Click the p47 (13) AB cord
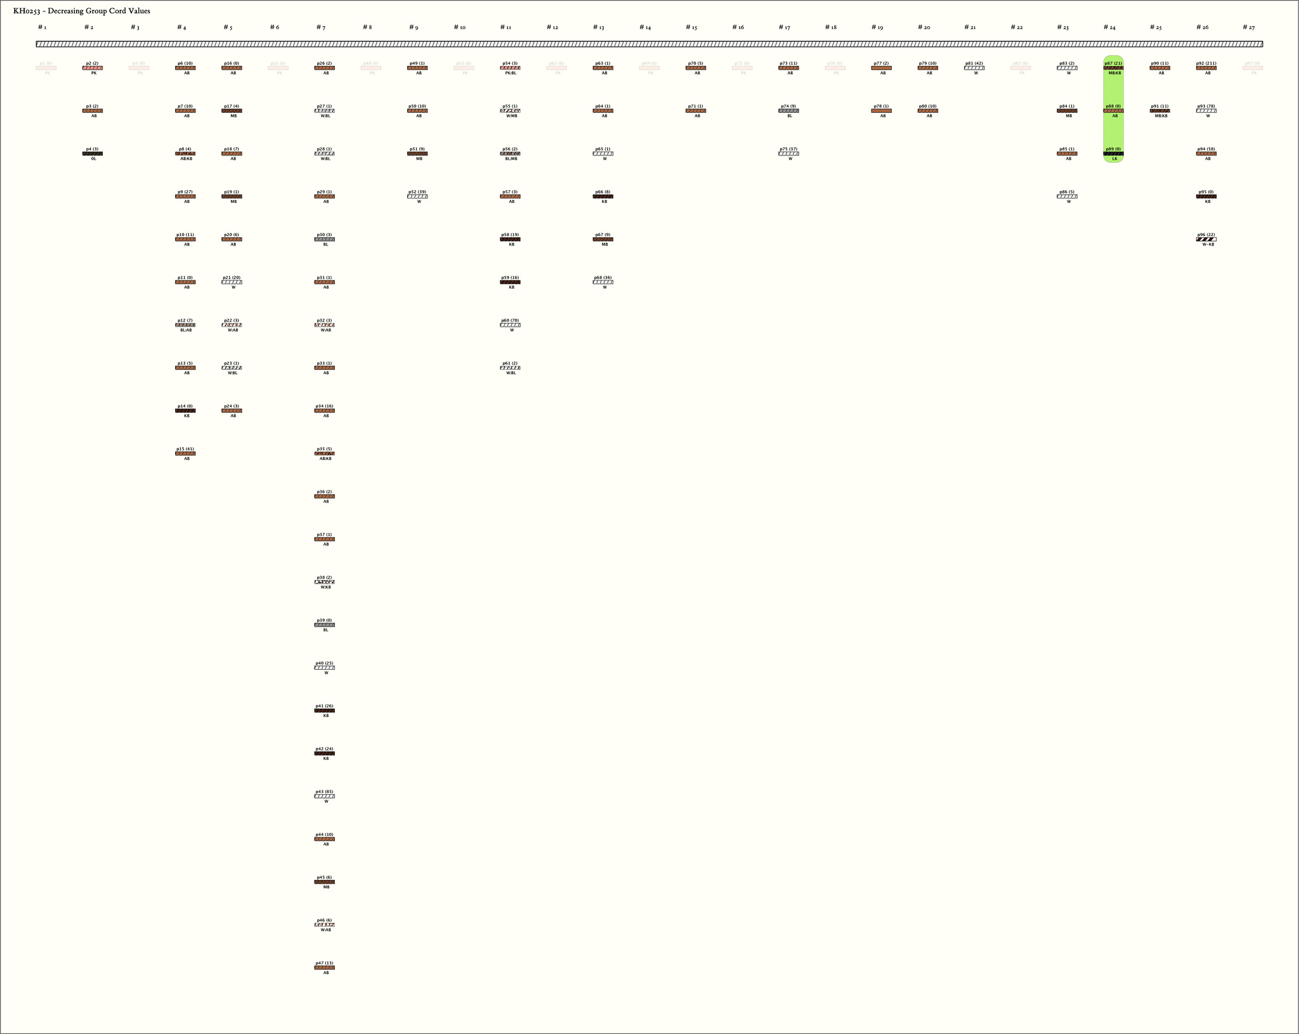 324,967
